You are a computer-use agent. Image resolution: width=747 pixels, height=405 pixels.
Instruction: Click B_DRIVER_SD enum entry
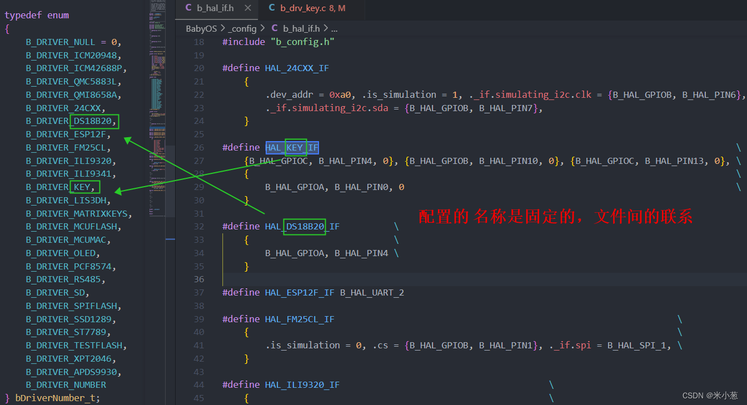coord(56,292)
